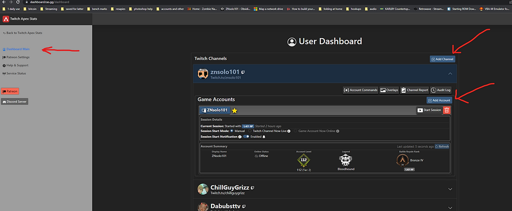Click the Bloodhound legend icon
Image resolution: width=512 pixels, height=211 pixels.
coord(345,160)
